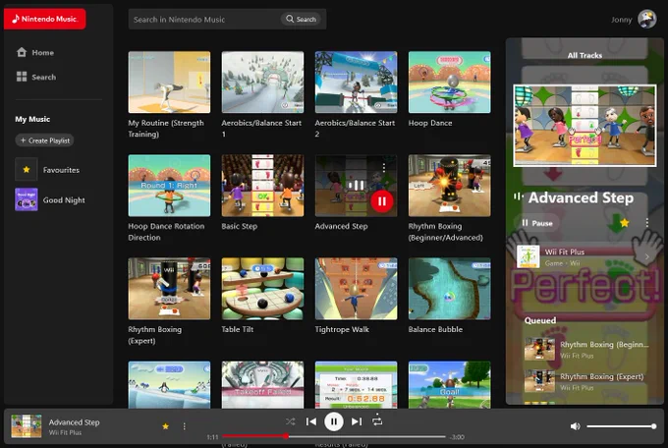
Task: Open the Wii Fit Plus game entry
Action: click(584, 256)
